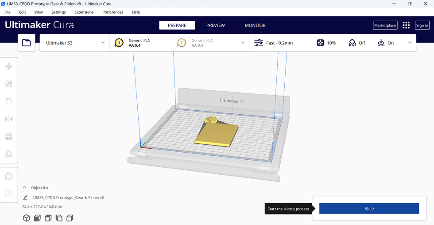The image size is (434, 225).
Task: Restore down the Cura window
Action: pos(410,4)
